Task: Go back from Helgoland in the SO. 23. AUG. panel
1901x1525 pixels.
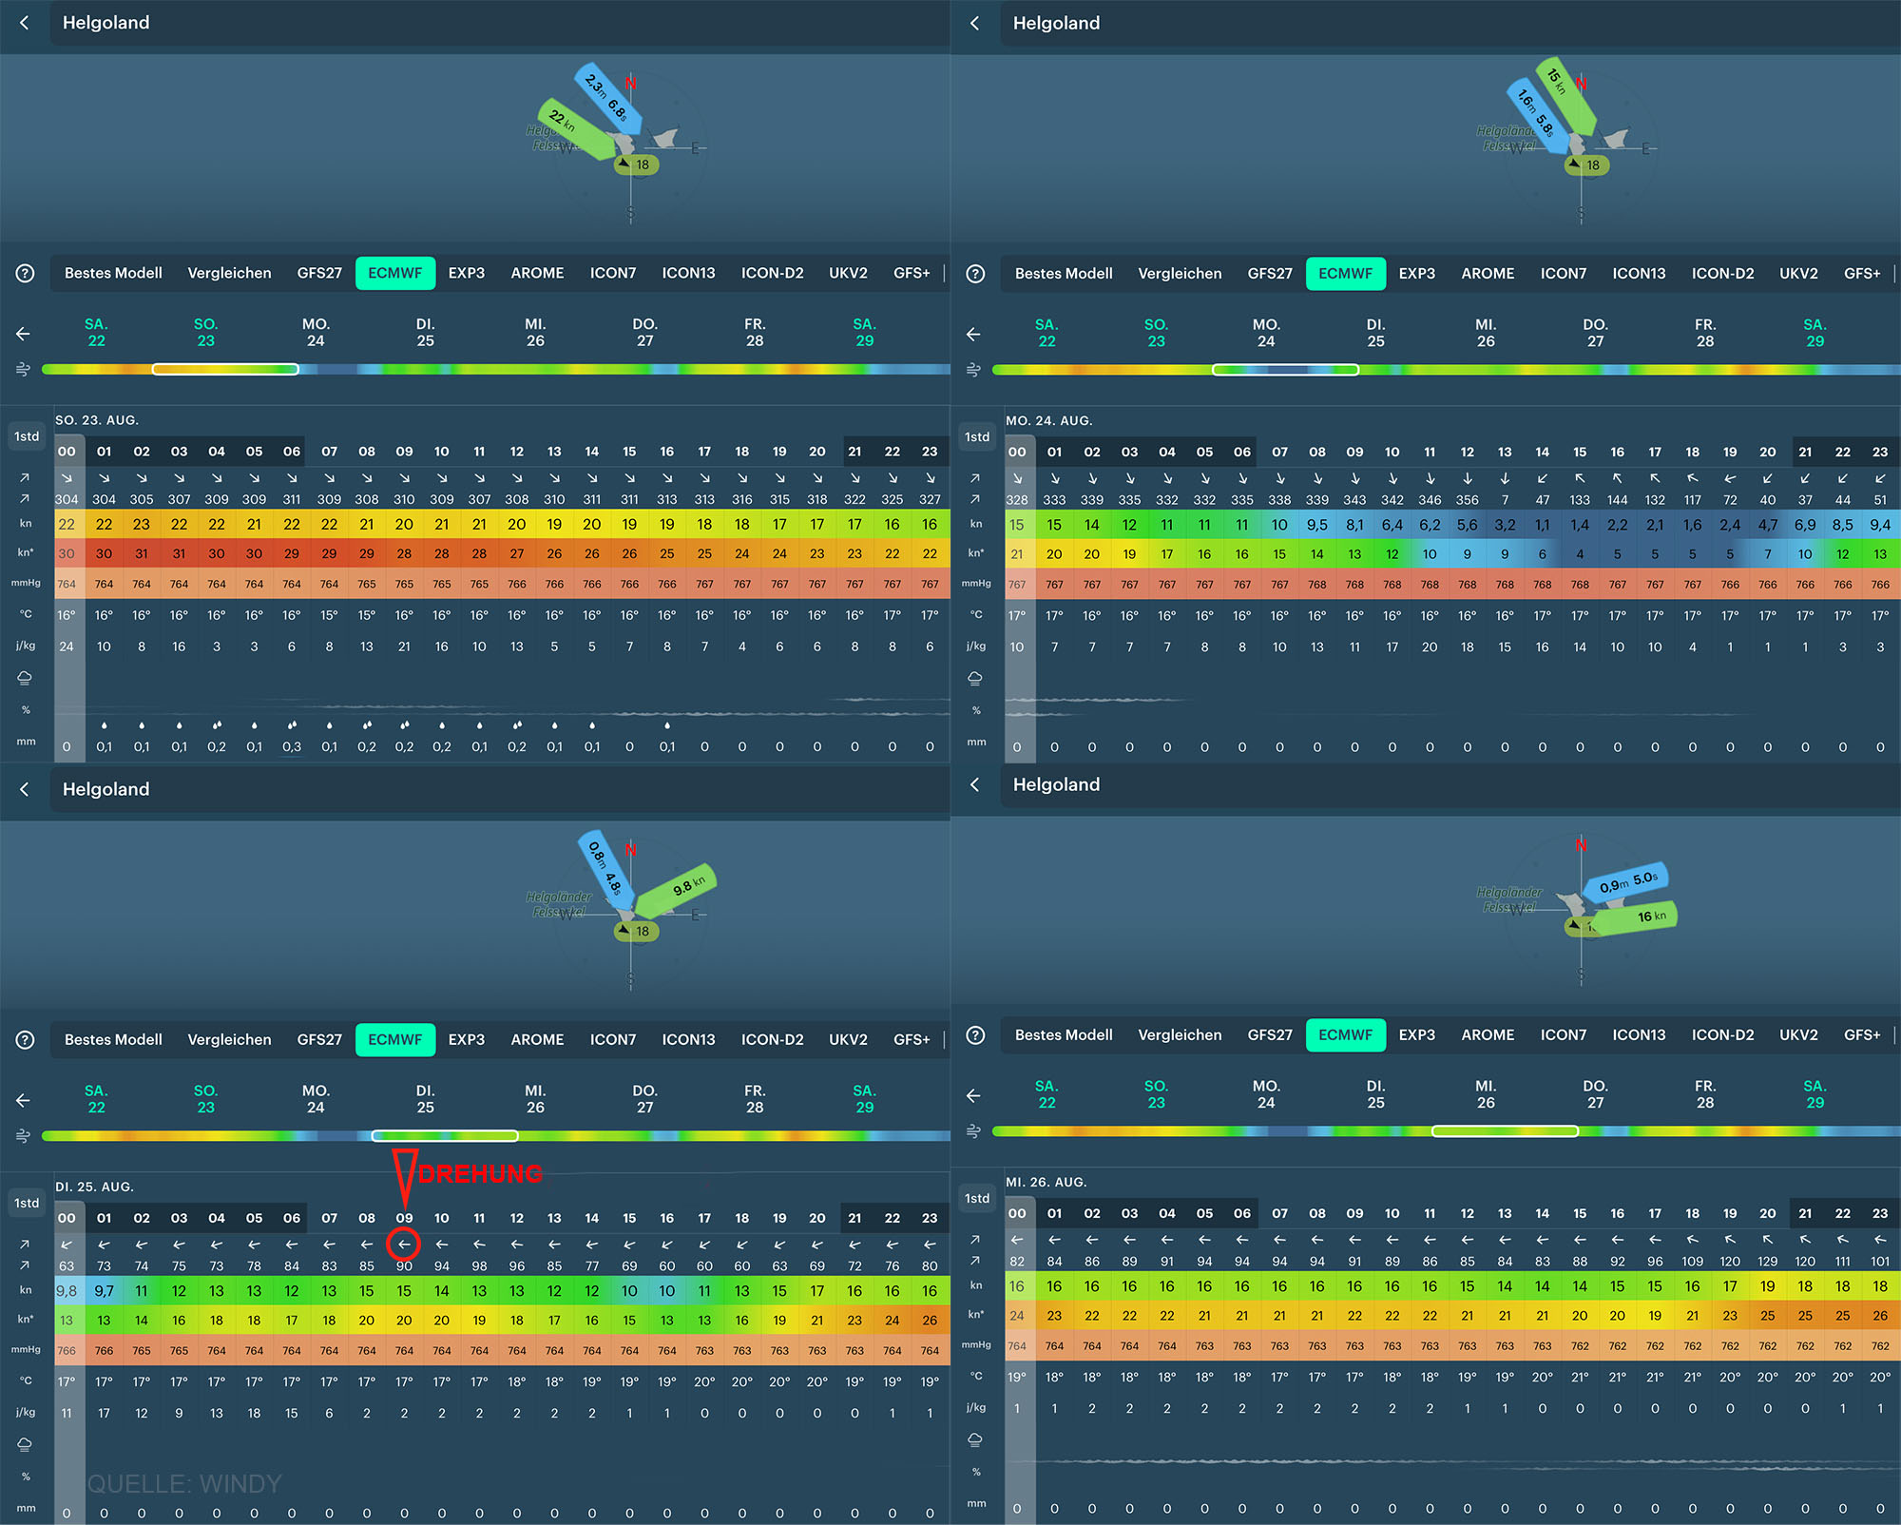Action: [25, 23]
